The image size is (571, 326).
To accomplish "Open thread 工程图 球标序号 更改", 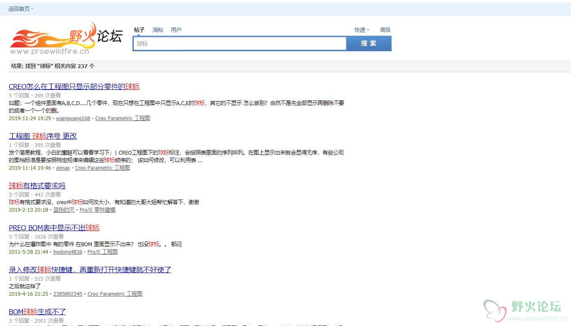I will pos(43,136).
